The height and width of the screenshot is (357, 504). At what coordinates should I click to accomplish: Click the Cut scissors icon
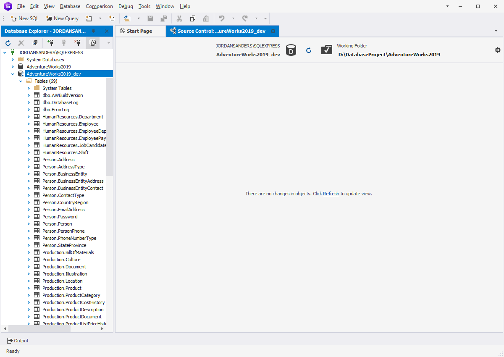click(x=179, y=18)
